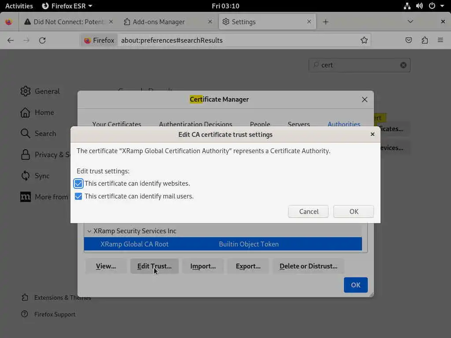Click 'Builtin Object Token' cell
451x338 pixels.
point(248,244)
